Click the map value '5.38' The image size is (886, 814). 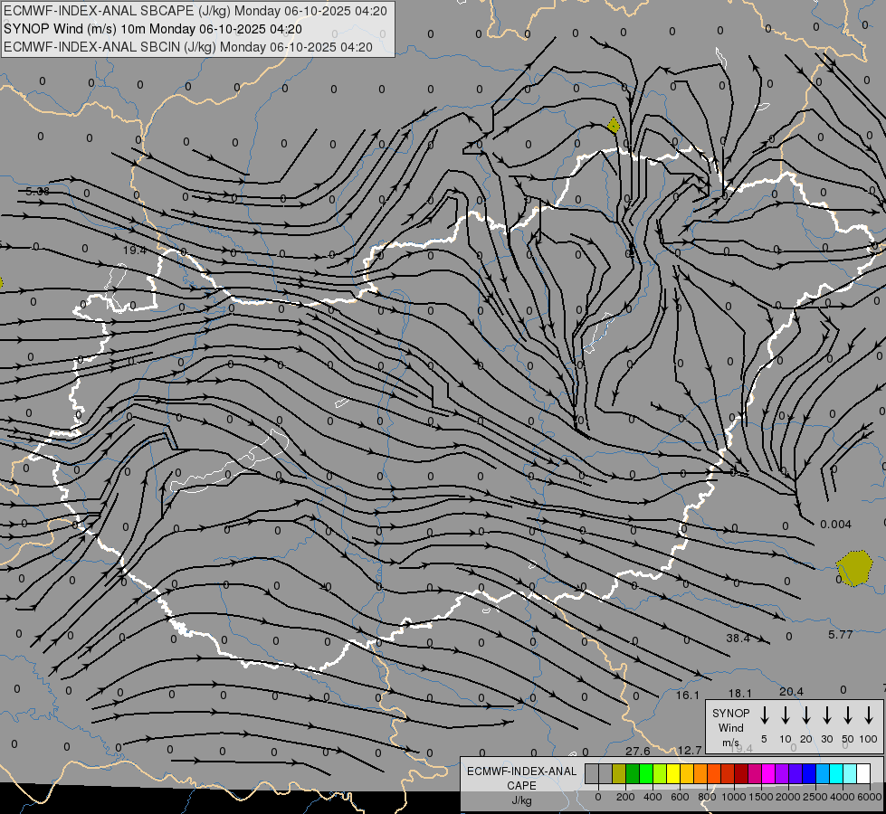coord(37,192)
